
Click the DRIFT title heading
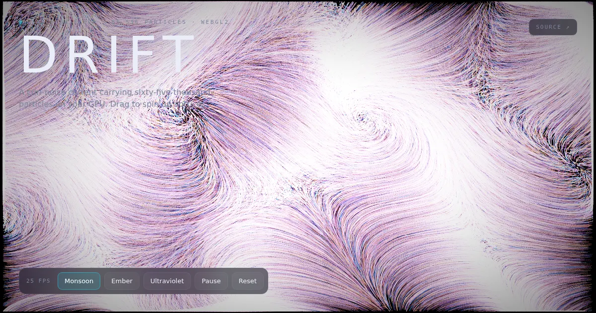pos(107,55)
